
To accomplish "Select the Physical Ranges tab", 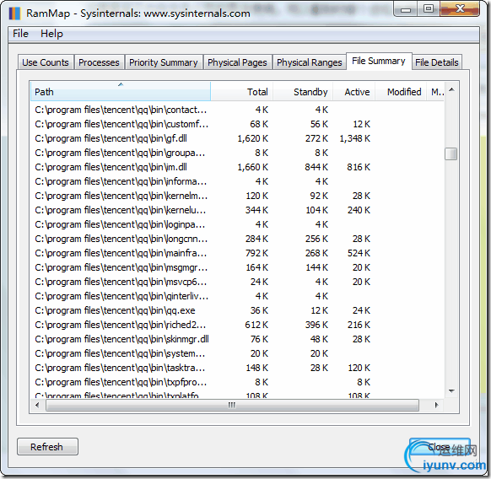I will (310, 62).
